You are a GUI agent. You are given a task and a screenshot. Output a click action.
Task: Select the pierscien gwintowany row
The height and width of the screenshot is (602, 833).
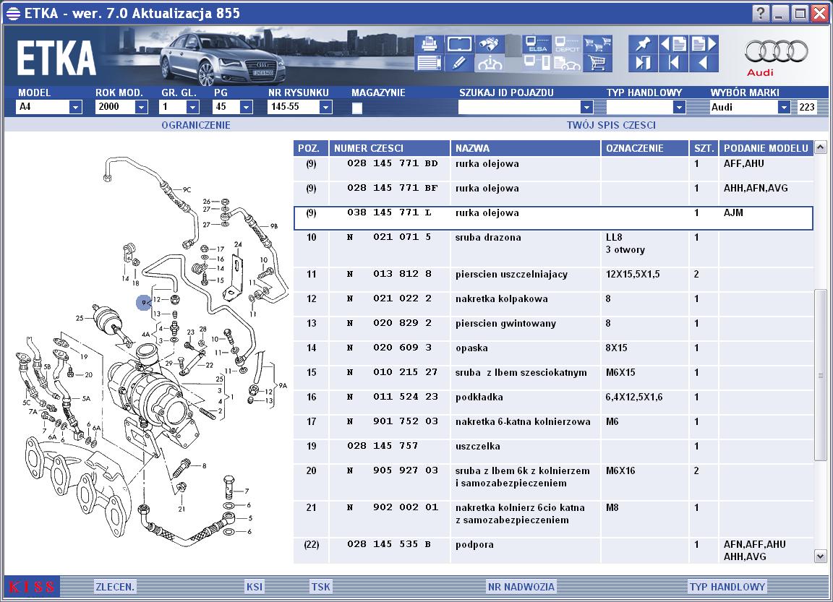(x=553, y=329)
